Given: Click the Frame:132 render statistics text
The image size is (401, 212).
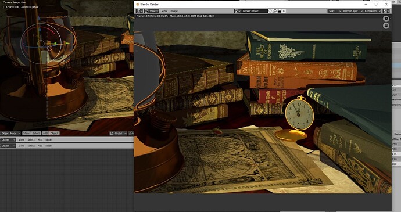Looking at the screenshot, I should [x=176, y=16].
